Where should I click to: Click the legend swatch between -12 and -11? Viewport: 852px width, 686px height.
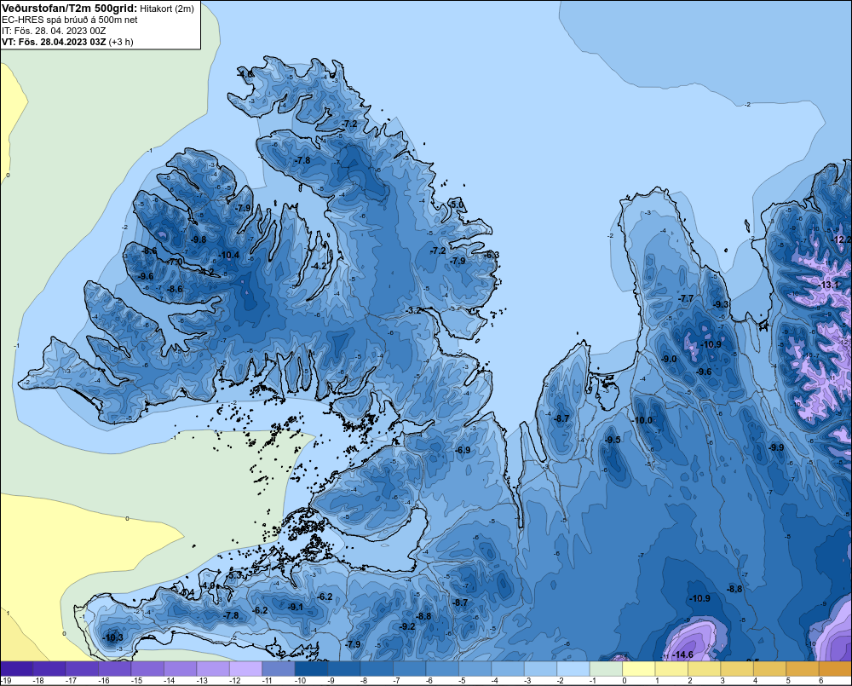(245, 669)
